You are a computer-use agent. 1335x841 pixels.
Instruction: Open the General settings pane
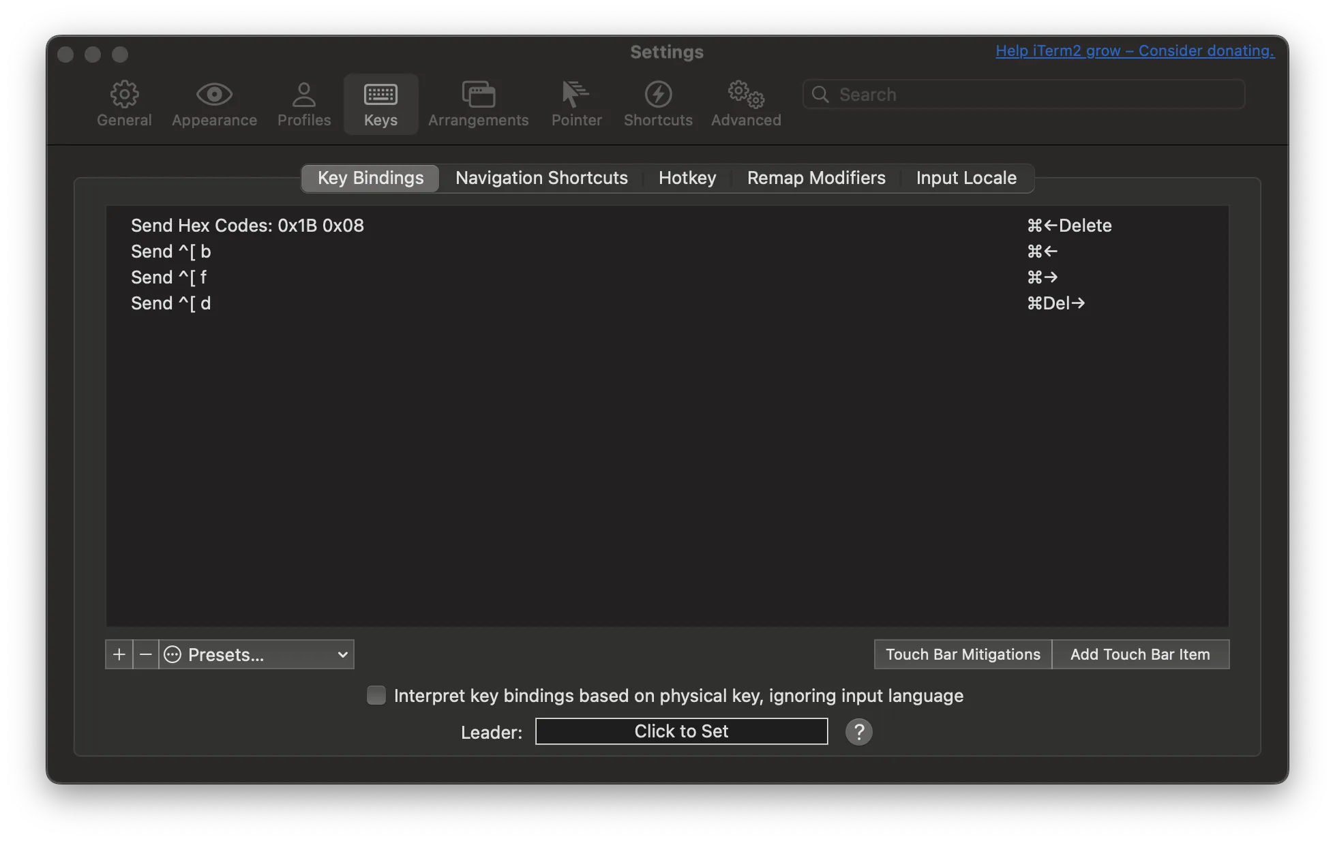[124, 104]
